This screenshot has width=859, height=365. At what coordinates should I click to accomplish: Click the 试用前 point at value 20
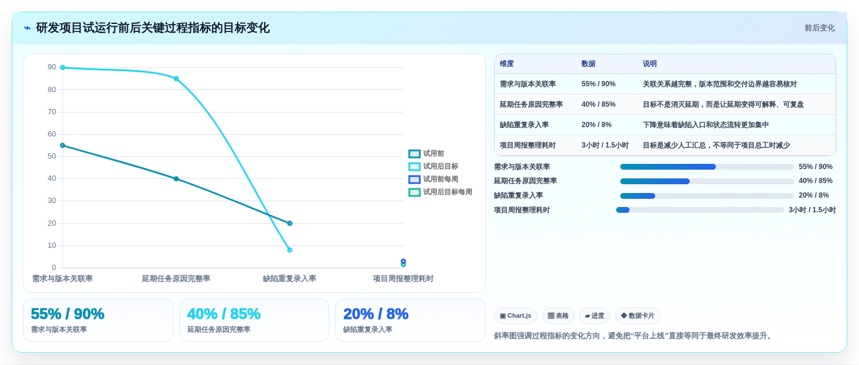click(290, 223)
